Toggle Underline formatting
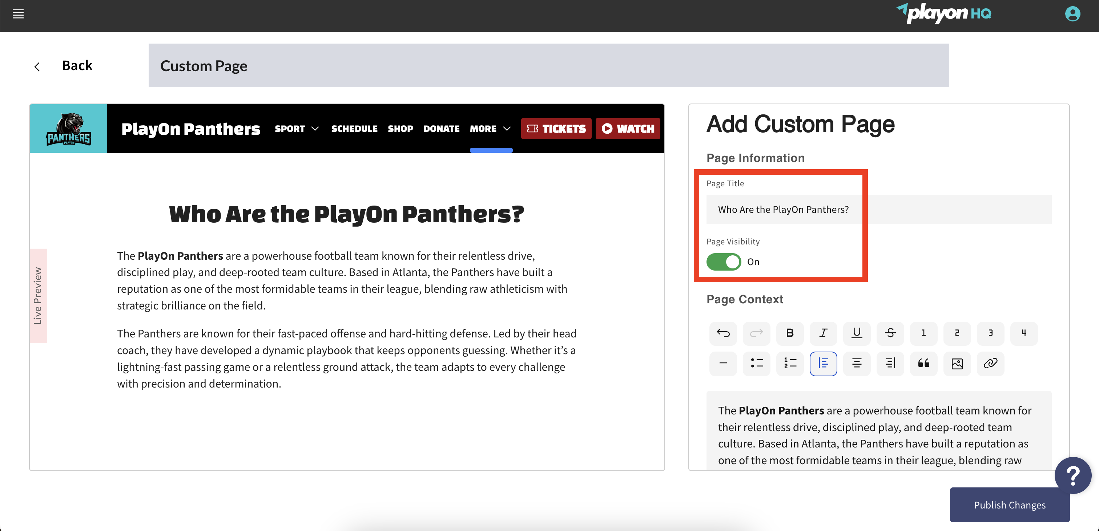This screenshot has width=1099, height=531. 856,333
